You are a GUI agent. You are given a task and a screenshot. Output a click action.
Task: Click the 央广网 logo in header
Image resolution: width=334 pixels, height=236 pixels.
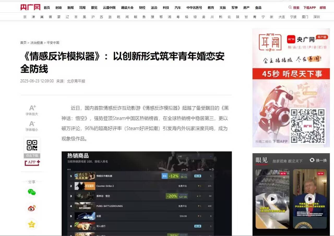(30, 7)
